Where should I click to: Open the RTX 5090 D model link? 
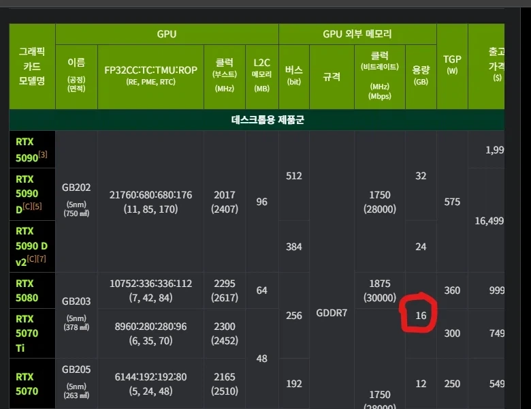click(x=27, y=194)
